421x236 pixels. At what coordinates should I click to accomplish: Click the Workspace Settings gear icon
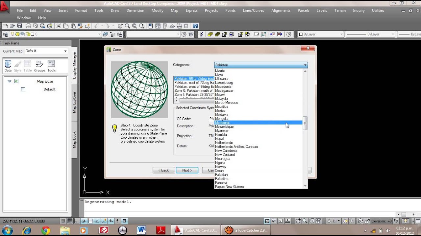(x=184, y=34)
